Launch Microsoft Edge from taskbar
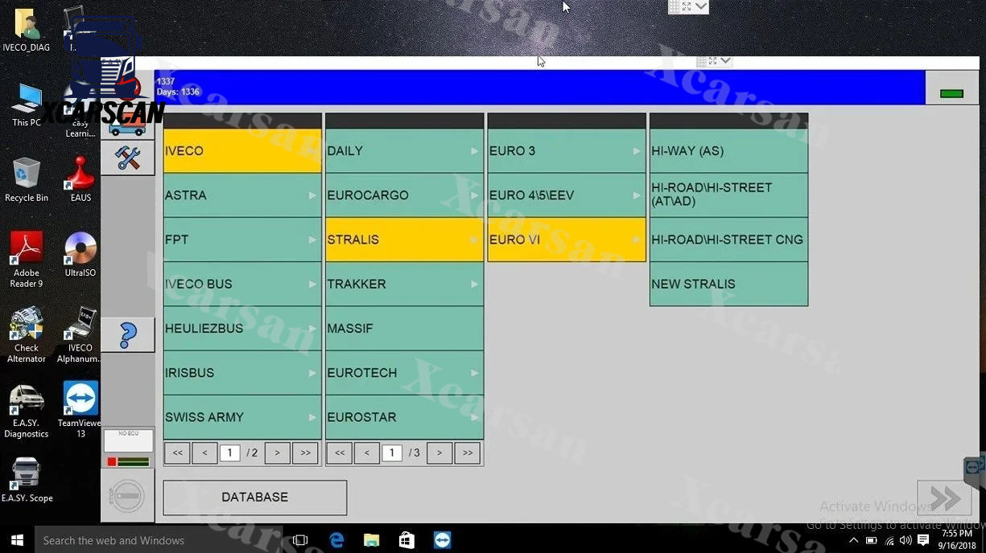The width and height of the screenshot is (986, 553). coord(336,540)
